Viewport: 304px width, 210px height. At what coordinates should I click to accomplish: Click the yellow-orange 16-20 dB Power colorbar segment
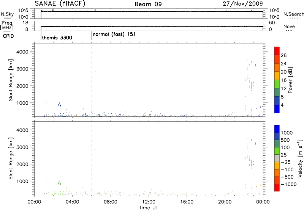[277, 75]
